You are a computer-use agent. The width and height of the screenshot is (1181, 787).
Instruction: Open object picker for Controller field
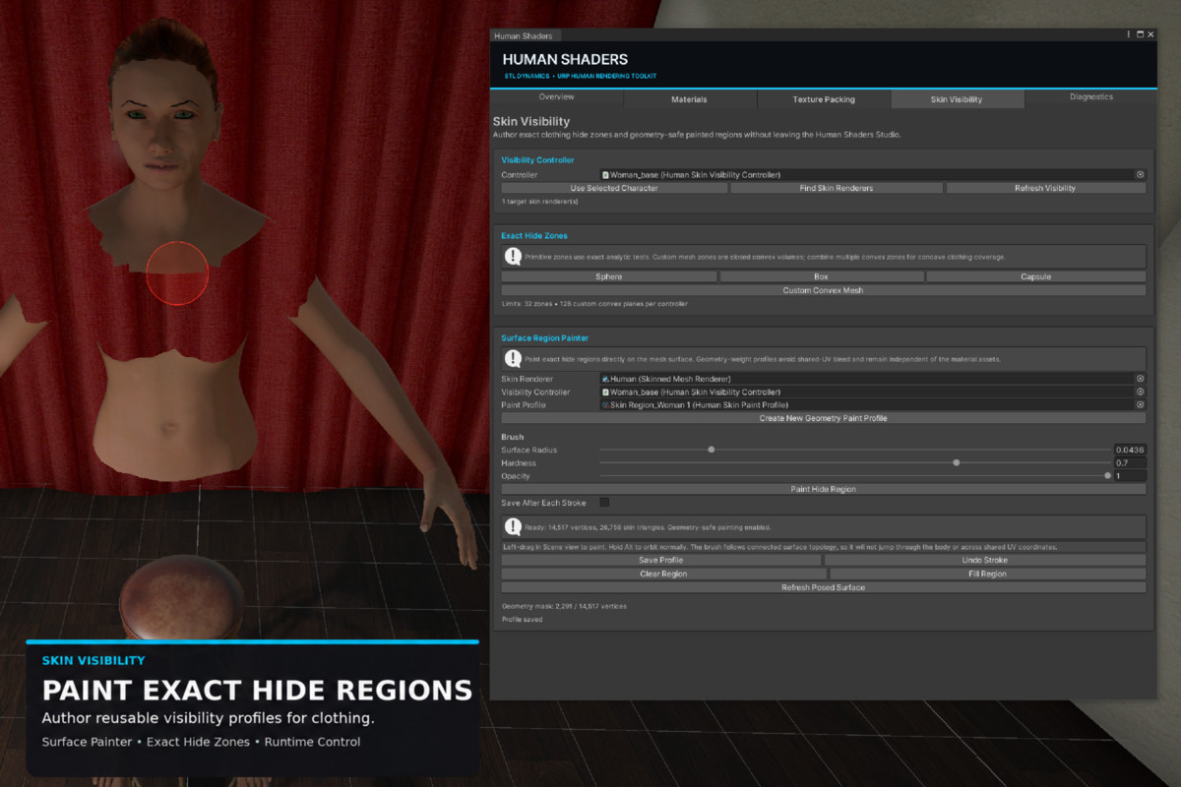click(x=1141, y=174)
